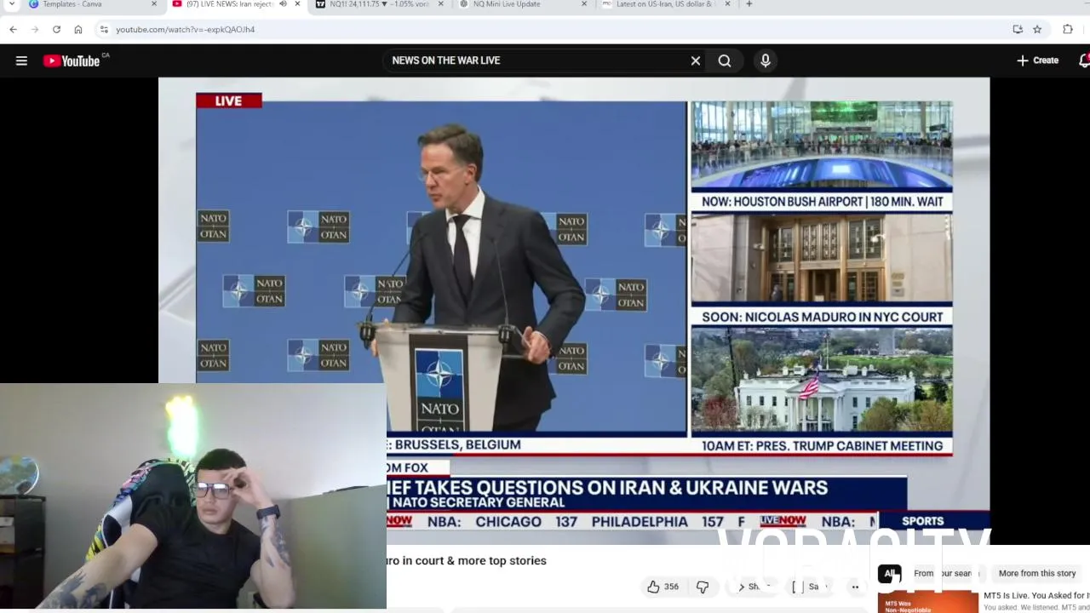Image resolution: width=1090 pixels, height=613 pixels.
Task: Open a new browser tab
Action: point(749,4)
